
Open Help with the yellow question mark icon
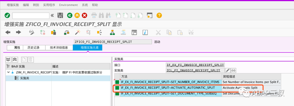pyautogui.click(x=159, y=15)
